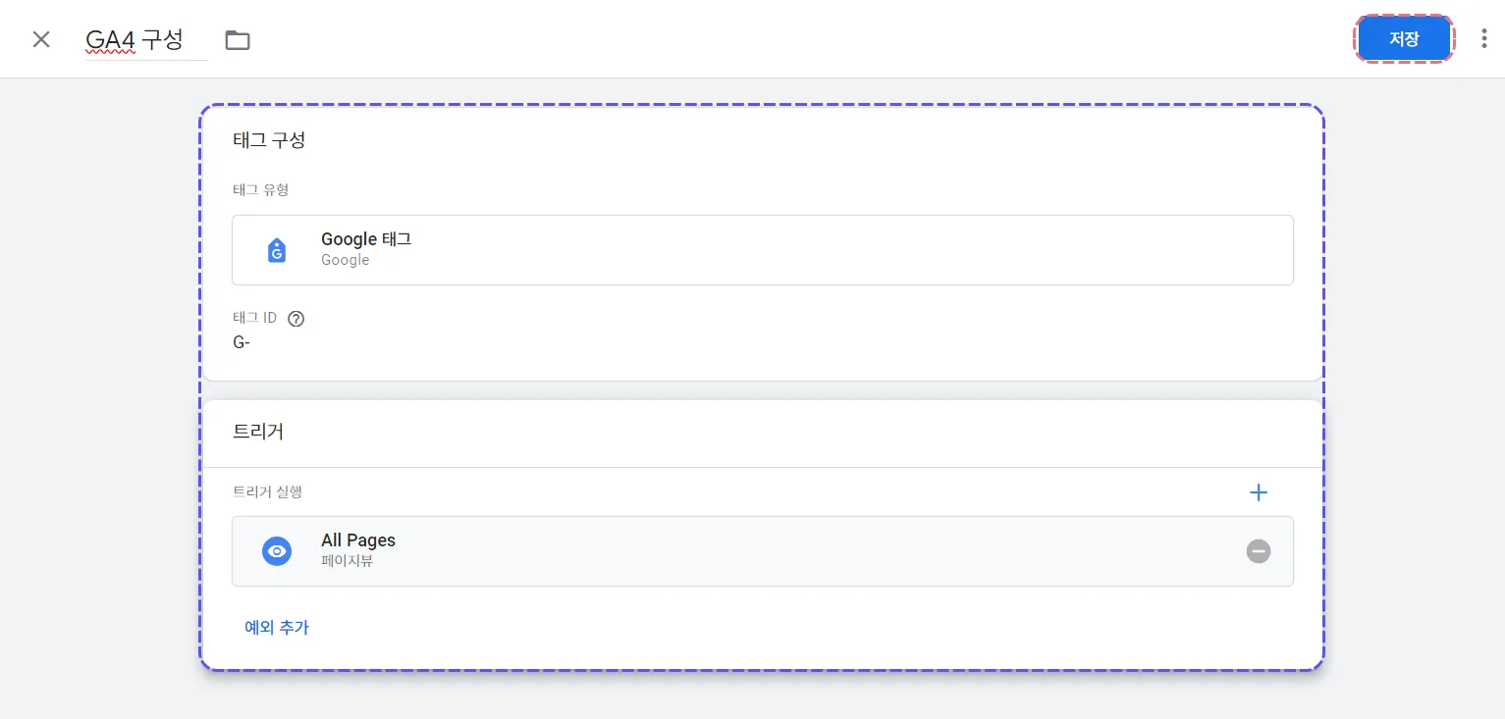The height and width of the screenshot is (719, 1505).
Task: Click the 태그 ID label text
Action: pyautogui.click(x=255, y=319)
